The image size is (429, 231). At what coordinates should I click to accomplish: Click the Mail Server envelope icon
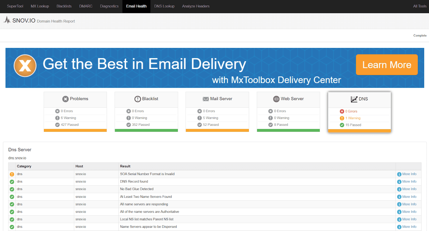point(206,99)
